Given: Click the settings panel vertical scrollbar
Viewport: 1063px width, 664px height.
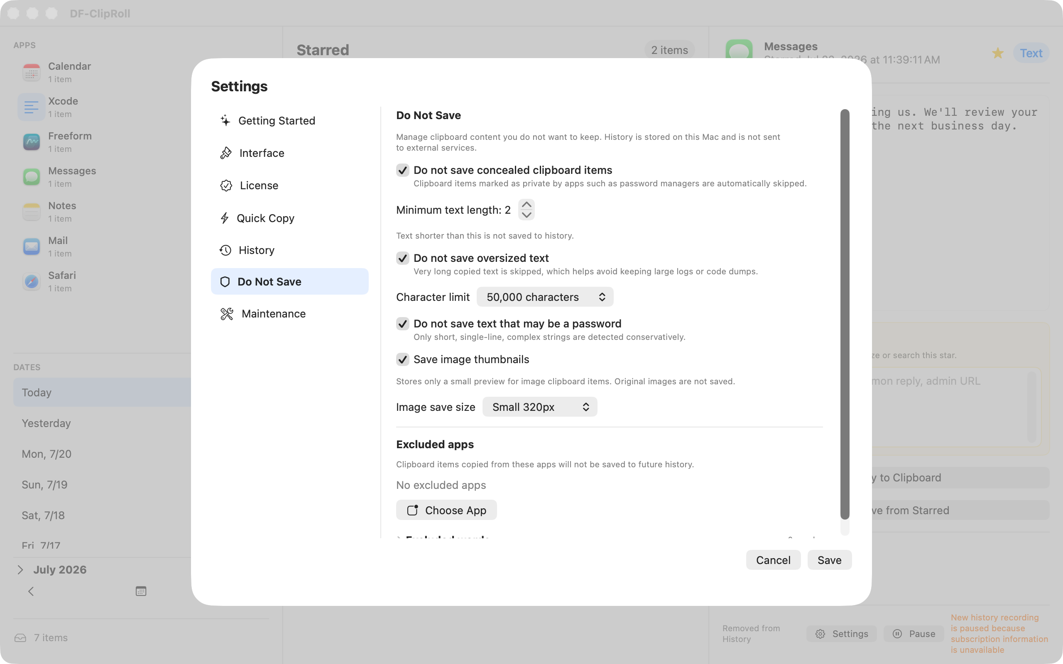Looking at the screenshot, I should pos(845,314).
